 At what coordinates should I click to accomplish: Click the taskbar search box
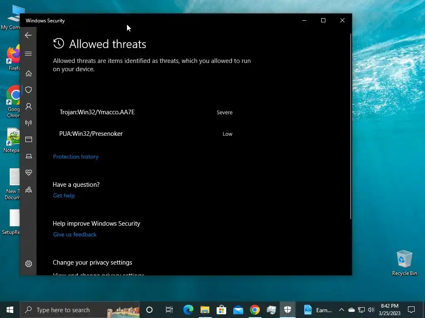coord(80,310)
